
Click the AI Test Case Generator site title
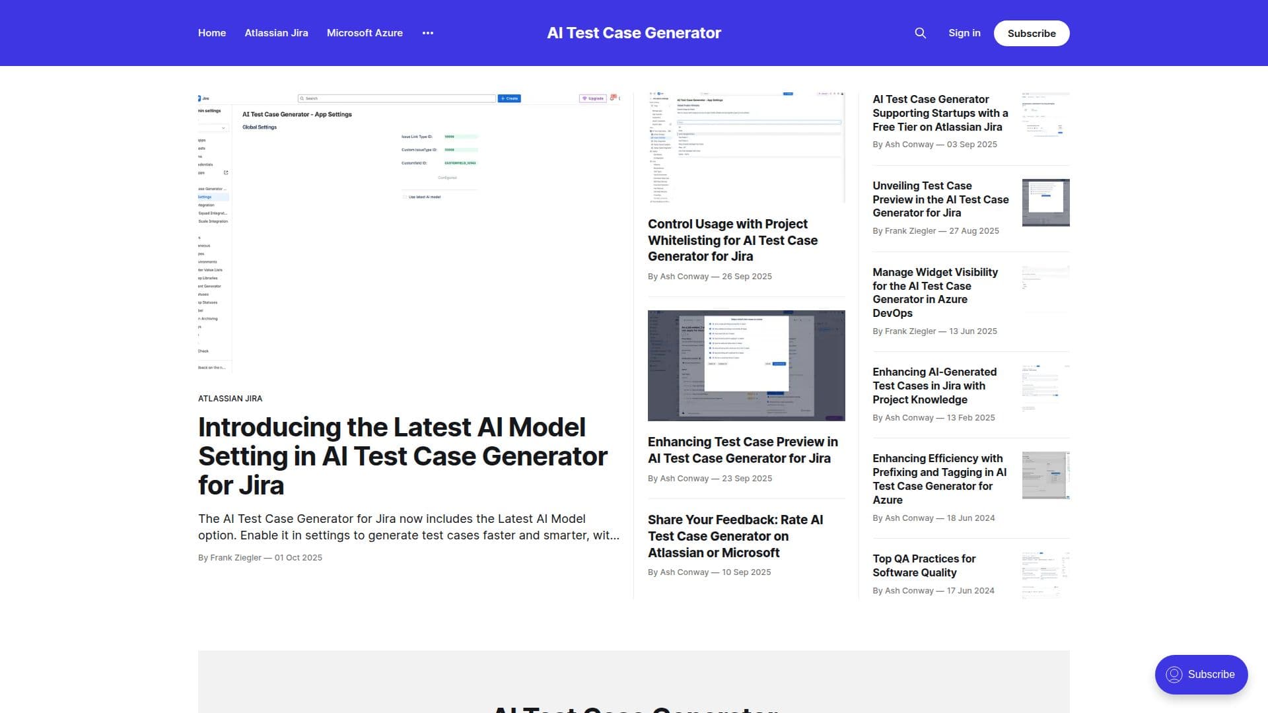[x=634, y=33]
